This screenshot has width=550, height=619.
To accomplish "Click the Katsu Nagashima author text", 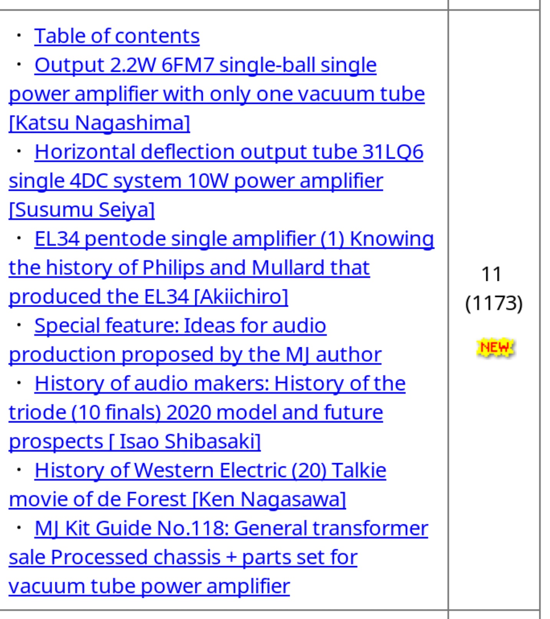I will [x=99, y=123].
